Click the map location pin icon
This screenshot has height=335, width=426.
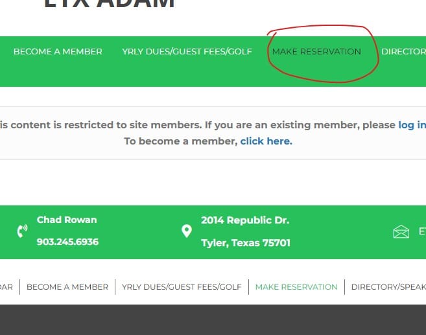pyautogui.click(x=187, y=231)
